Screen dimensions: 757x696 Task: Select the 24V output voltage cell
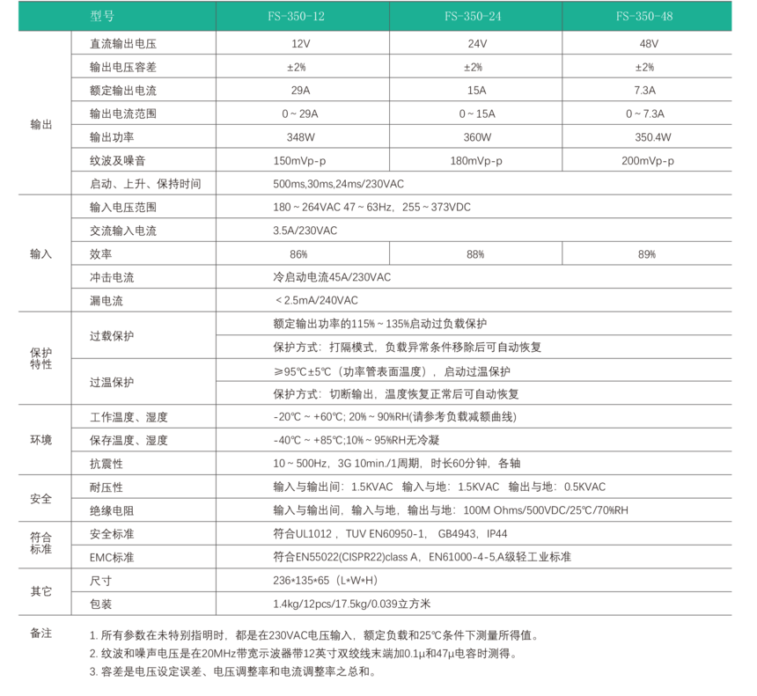pyautogui.click(x=477, y=44)
